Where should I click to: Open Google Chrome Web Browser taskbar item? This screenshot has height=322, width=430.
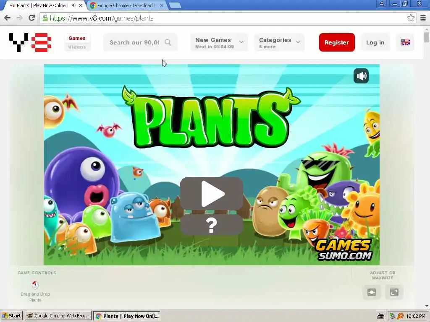[x=58, y=316]
